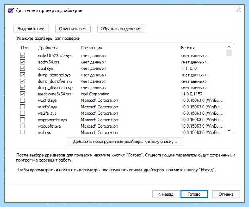Uncheck the dump_dumpfve.sys checkbox
This screenshot has width=249, height=207.
point(23,81)
